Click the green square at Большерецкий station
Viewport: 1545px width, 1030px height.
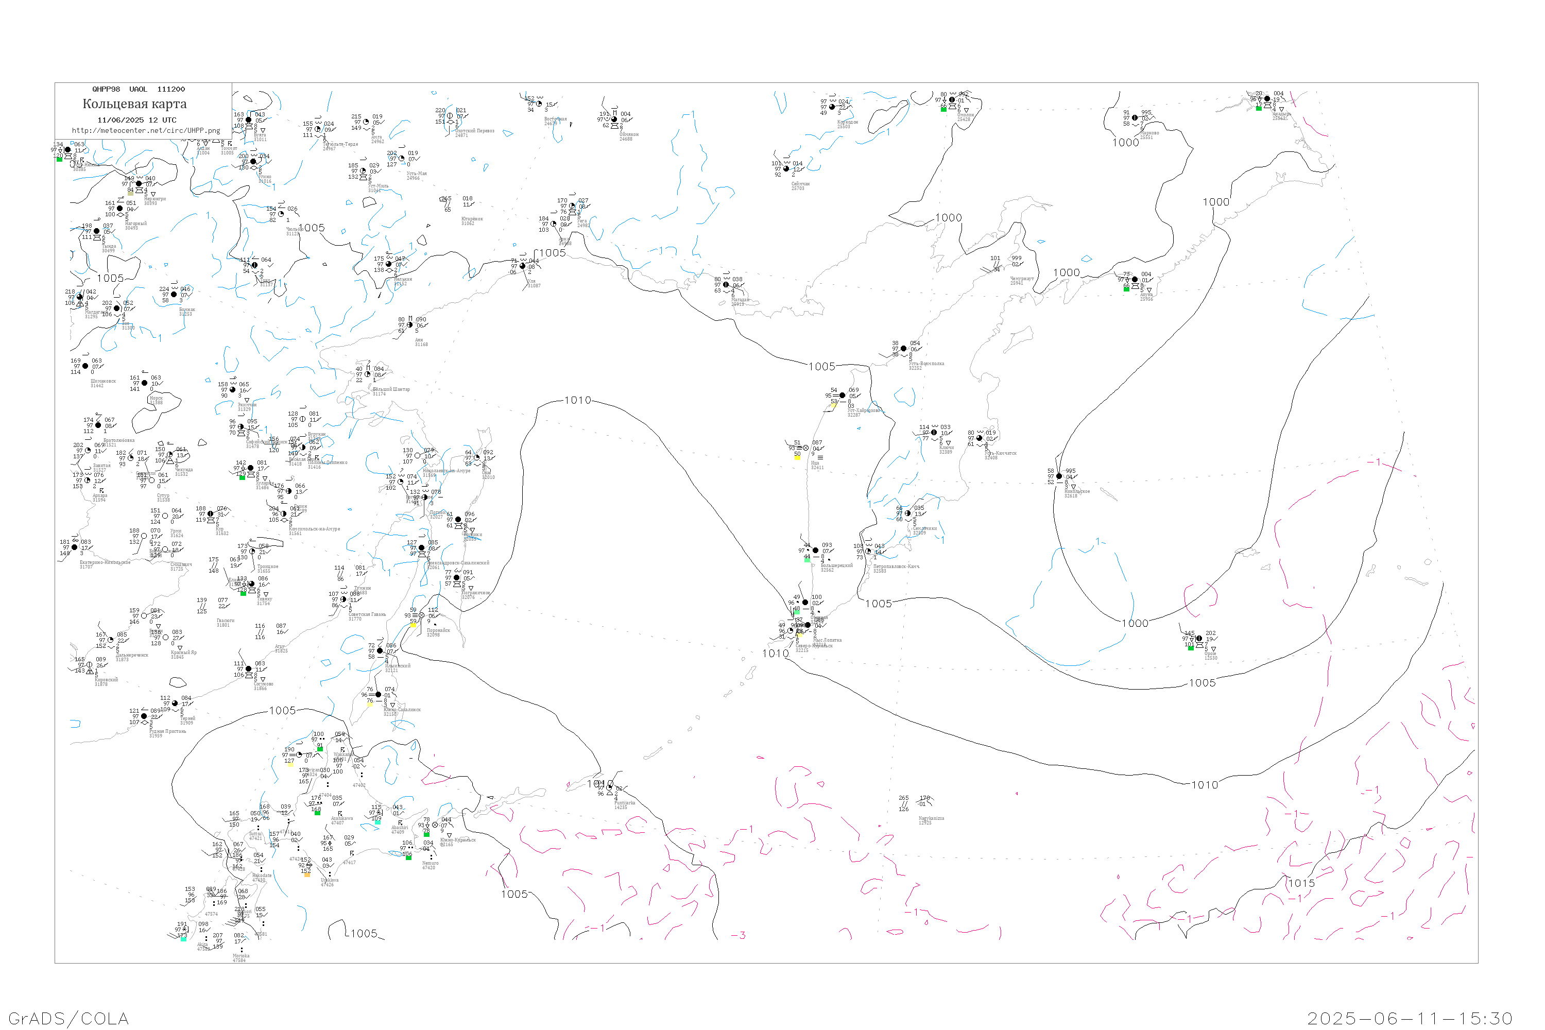808,560
